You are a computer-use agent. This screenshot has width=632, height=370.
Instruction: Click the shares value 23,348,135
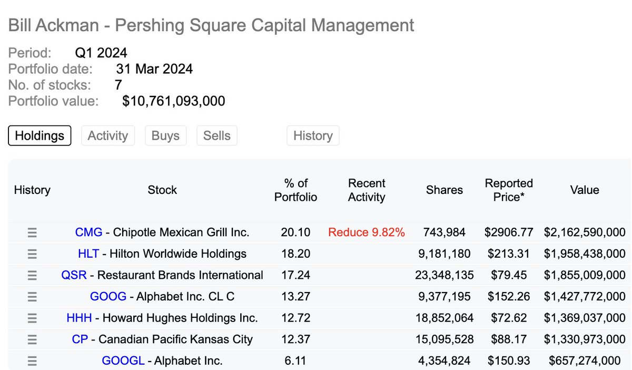[x=445, y=275]
